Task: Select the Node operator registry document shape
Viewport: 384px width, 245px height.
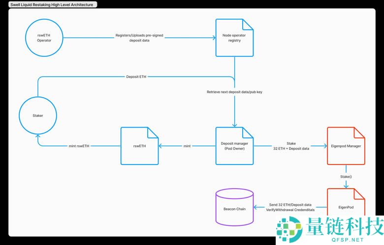Action: pyautogui.click(x=234, y=38)
